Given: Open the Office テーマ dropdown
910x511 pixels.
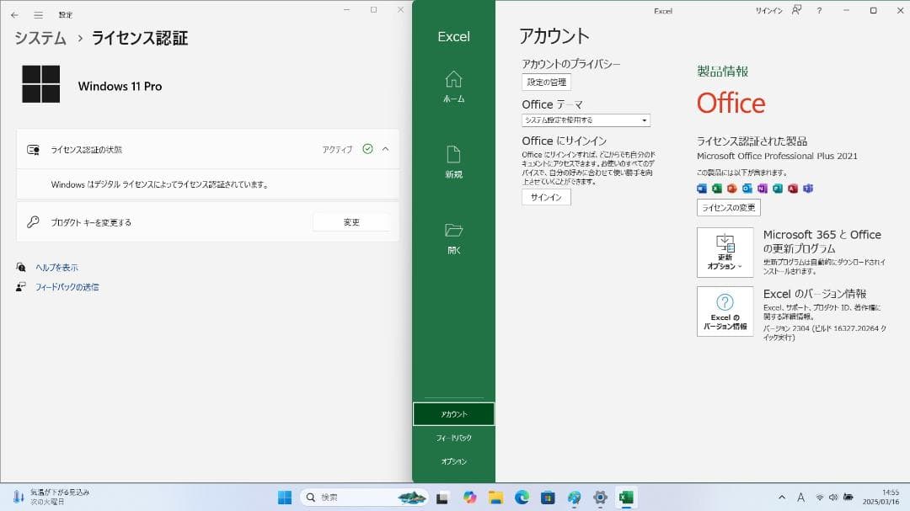Looking at the screenshot, I should [x=586, y=120].
